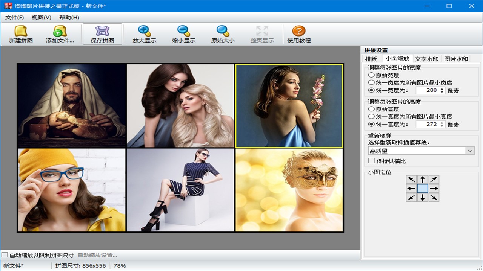The height and width of the screenshot is (271, 483).
Task: Select 统一高度为所有图片最小高度 radio option
Action: point(372,117)
